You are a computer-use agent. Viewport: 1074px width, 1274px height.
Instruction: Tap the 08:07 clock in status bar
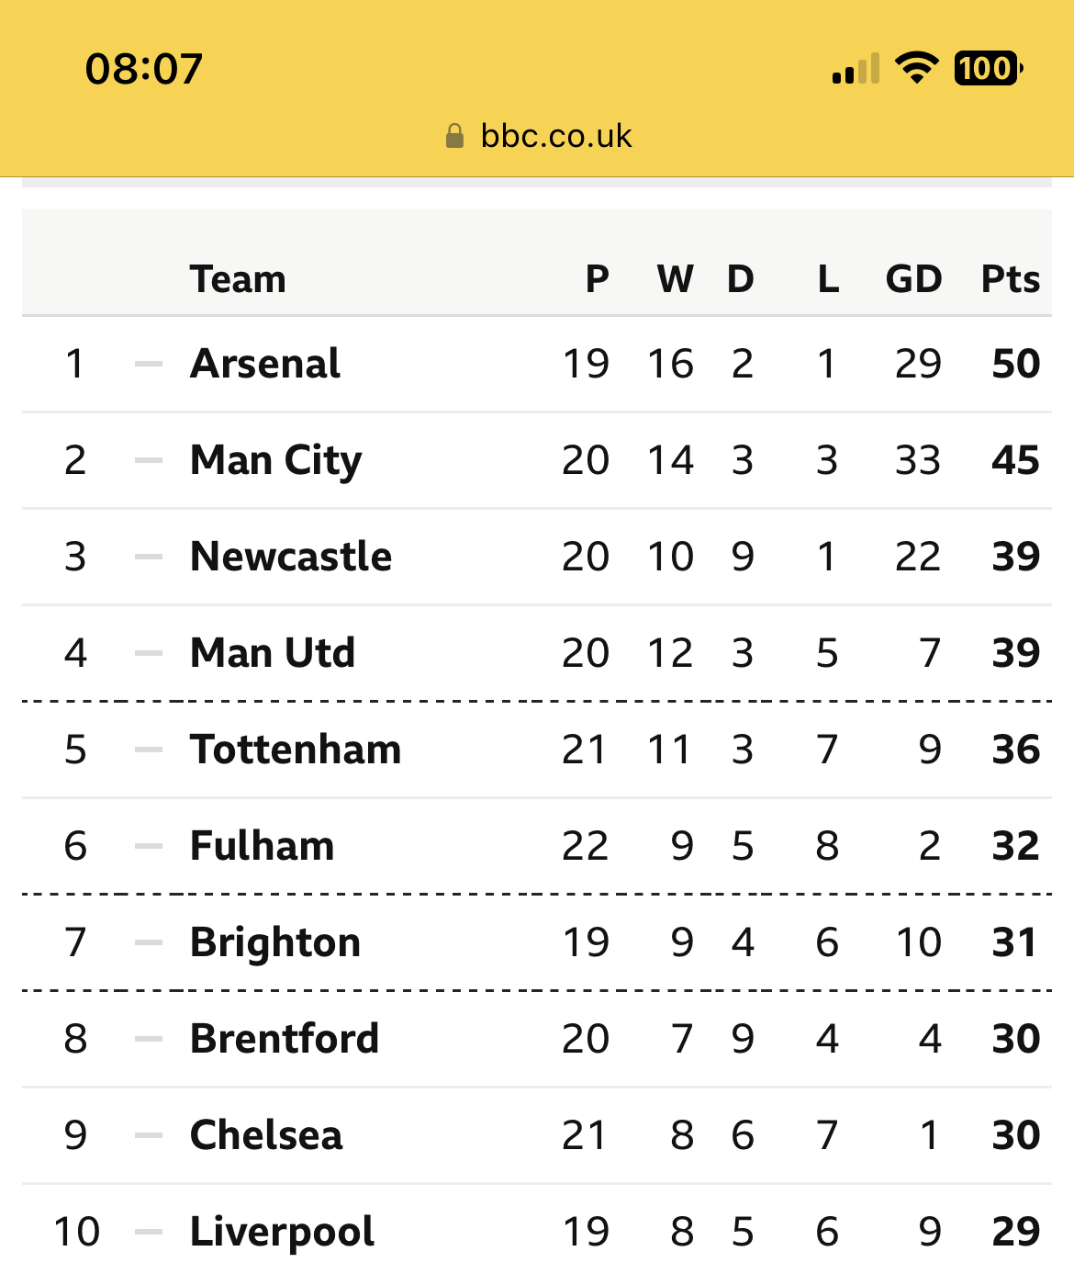tap(144, 69)
